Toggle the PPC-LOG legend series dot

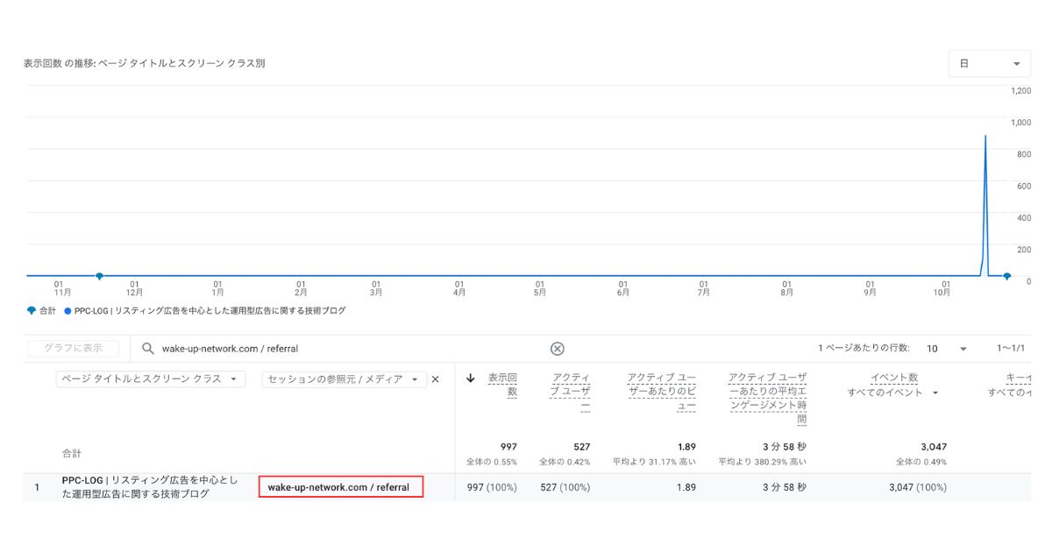[68, 311]
